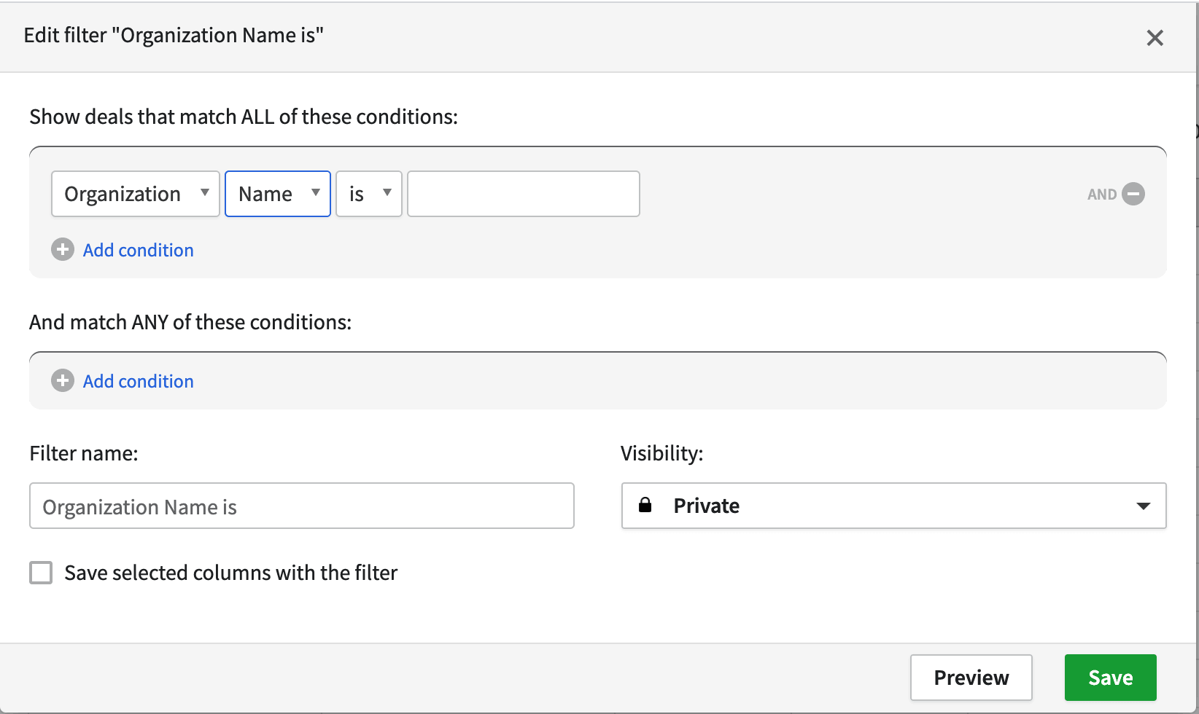Image resolution: width=1199 pixels, height=714 pixels.
Task: Open the Private visibility dropdown
Action: tap(893, 506)
